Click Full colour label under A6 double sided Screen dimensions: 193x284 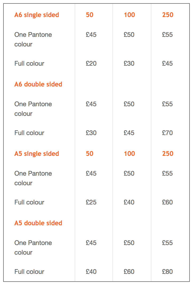coord(29,133)
